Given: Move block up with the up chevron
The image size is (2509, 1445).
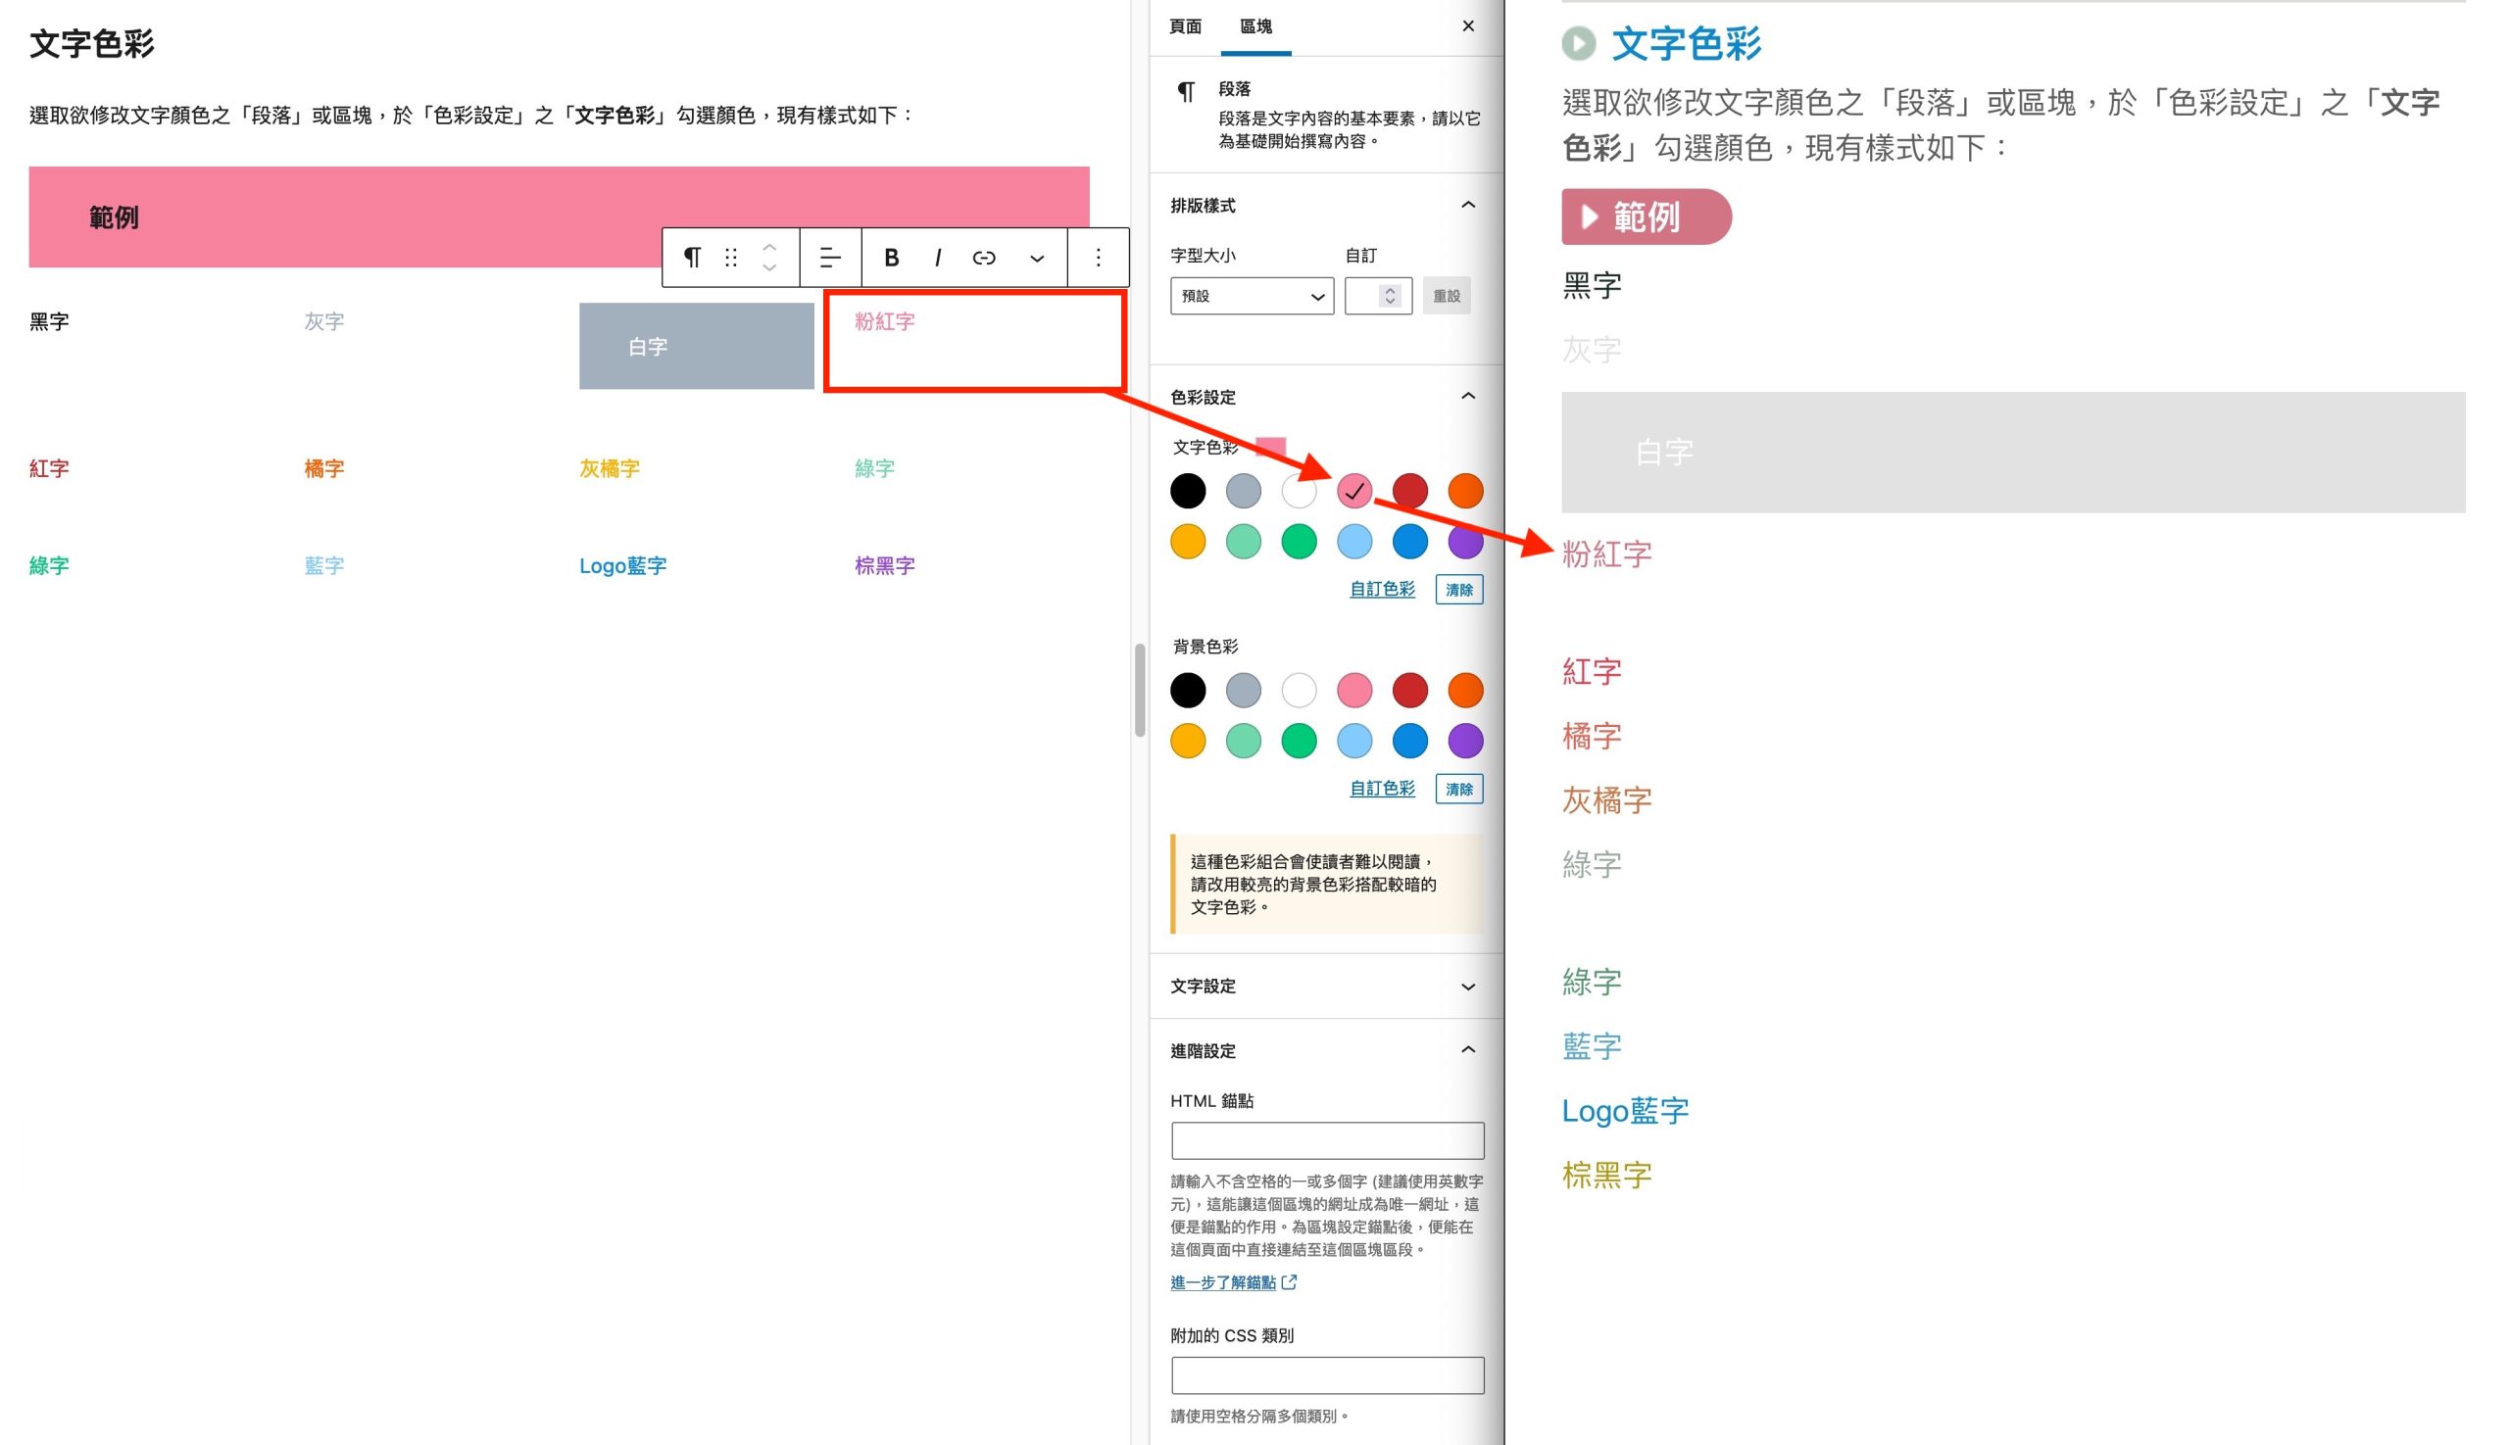Looking at the screenshot, I should tap(769, 246).
